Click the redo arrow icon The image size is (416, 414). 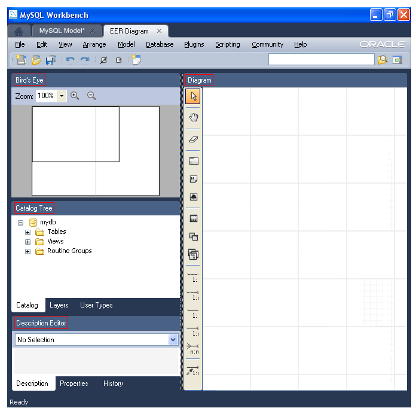coord(85,60)
